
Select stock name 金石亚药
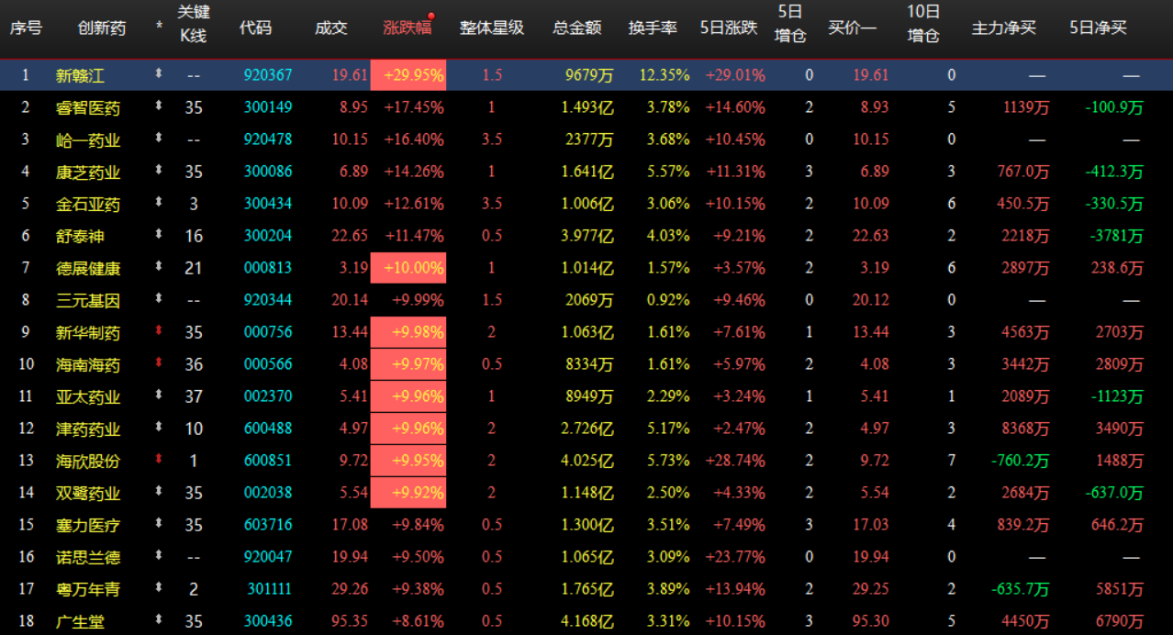(x=88, y=204)
